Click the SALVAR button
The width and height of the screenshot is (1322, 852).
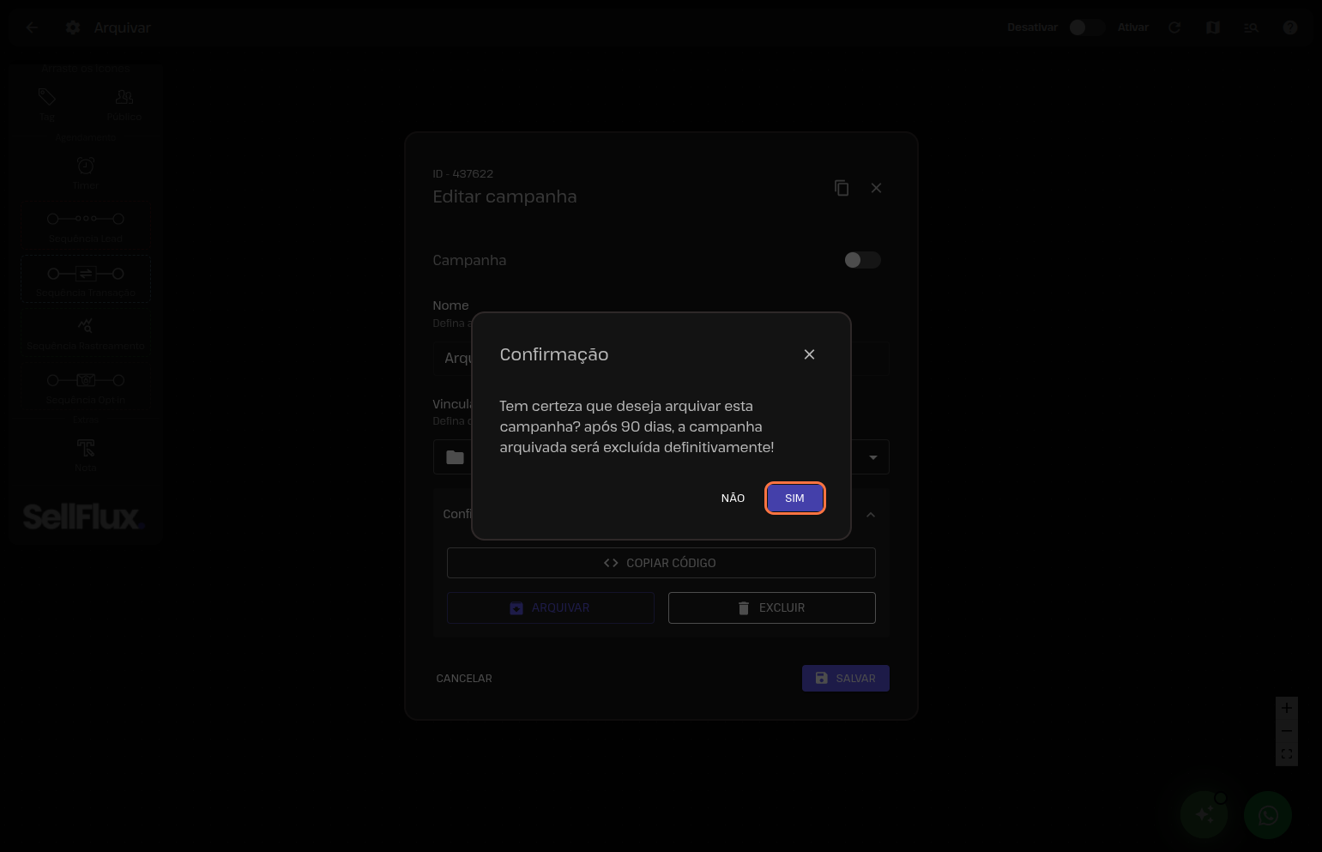tap(845, 678)
